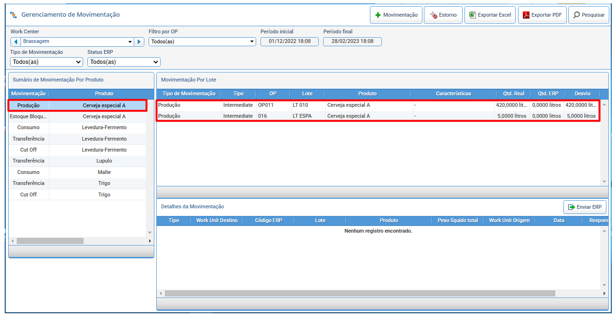This screenshot has height=317, width=616.
Task: Sort details by Data column header
Action: coord(559,220)
